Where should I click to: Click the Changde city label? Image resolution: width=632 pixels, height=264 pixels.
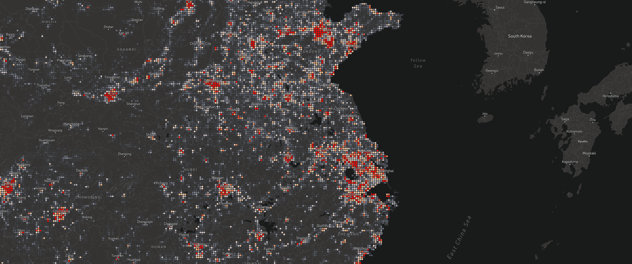(x=171, y=224)
